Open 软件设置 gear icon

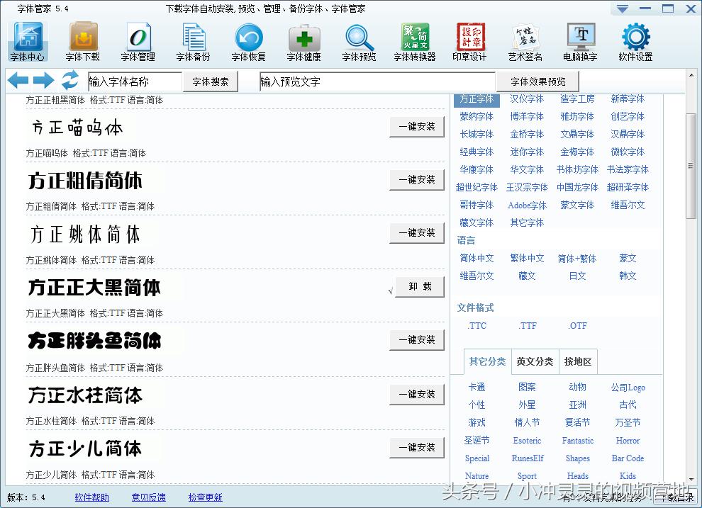pos(636,41)
